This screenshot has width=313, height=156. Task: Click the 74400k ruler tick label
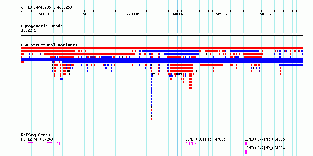click(x=177, y=14)
